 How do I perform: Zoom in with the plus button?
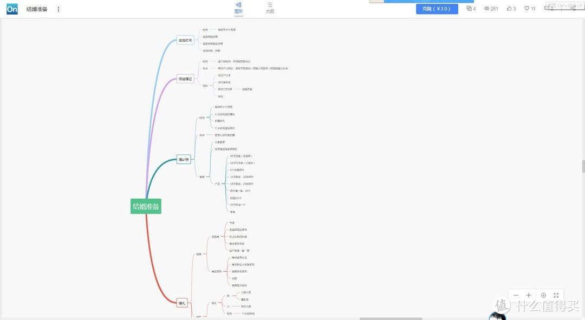(529, 295)
